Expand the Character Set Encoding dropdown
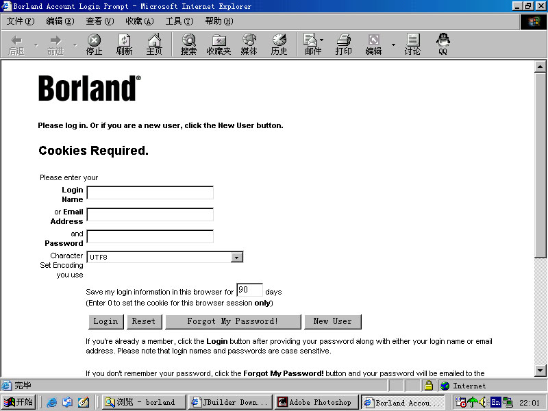548x411 pixels. point(237,258)
